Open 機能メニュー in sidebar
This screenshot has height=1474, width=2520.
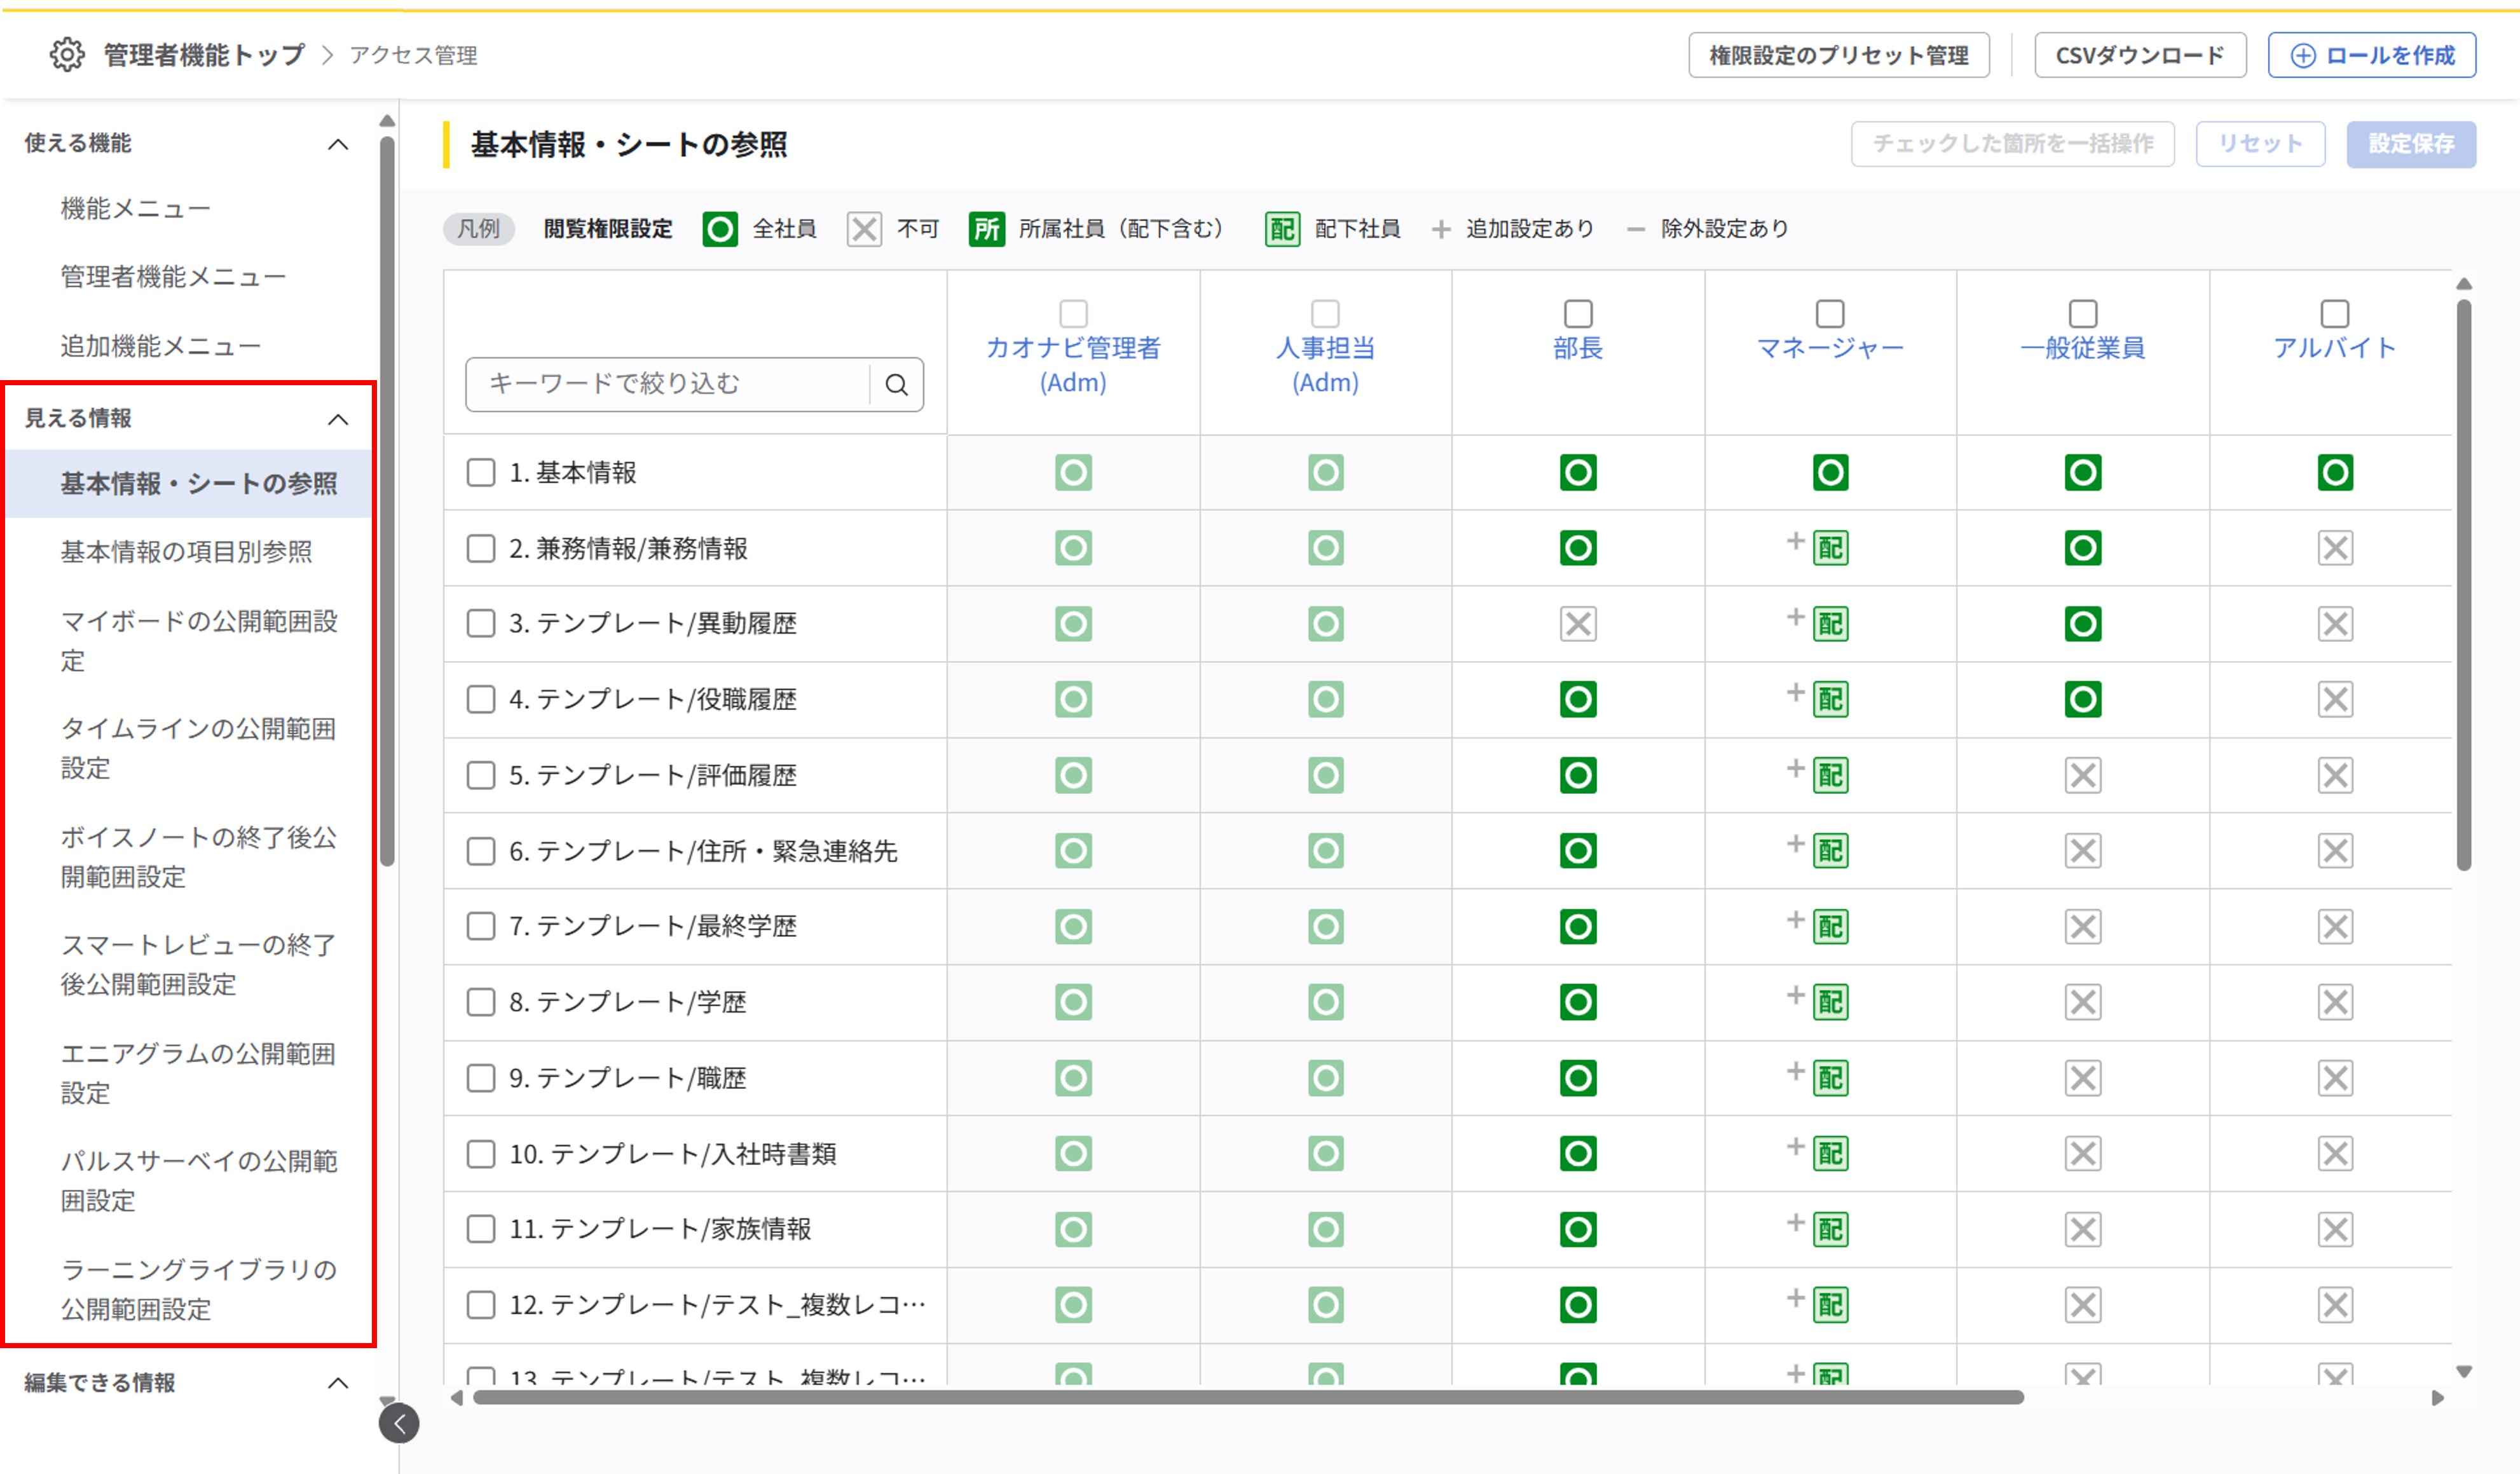(x=135, y=209)
